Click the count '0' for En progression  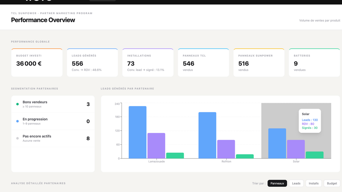pyautogui.click(x=88, y=121)
